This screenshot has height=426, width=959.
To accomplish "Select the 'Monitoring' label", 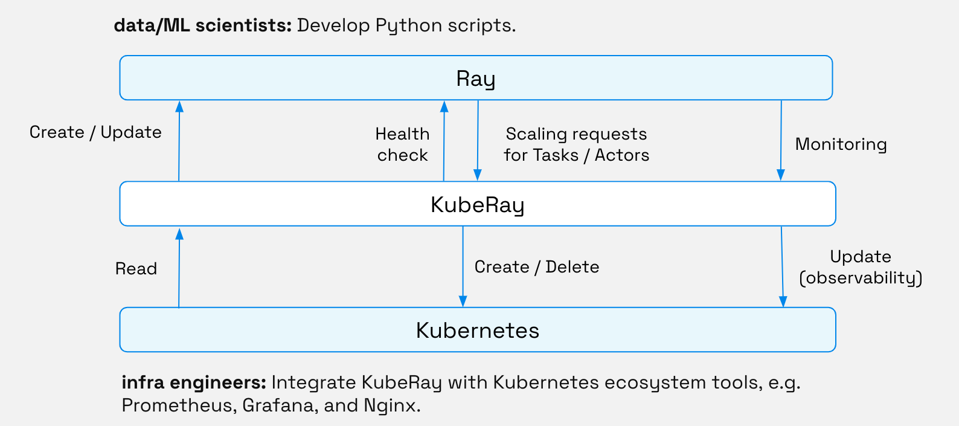I will coord(841,144).
